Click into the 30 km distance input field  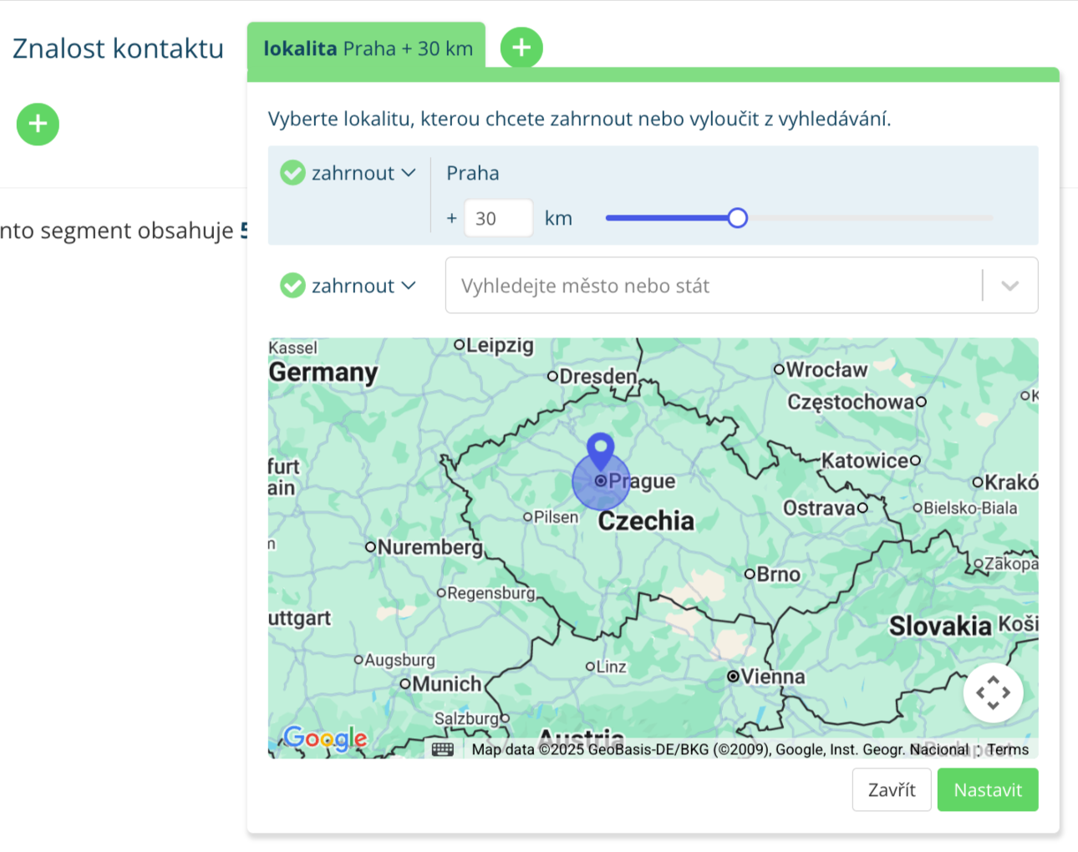tap(498, 219)
